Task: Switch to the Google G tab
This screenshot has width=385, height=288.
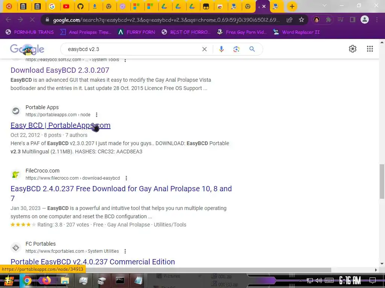Action: click(x=52, y=6)
